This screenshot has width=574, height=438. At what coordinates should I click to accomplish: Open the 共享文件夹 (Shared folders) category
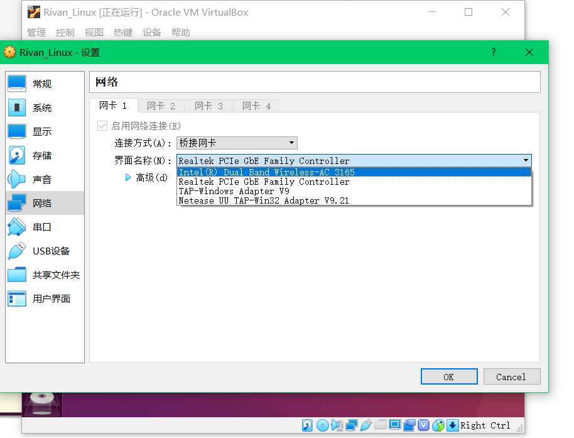point(45,275)
